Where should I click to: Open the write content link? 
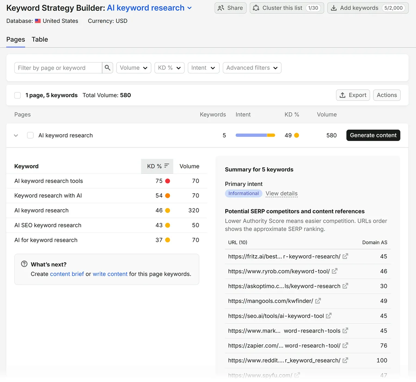coord(110,274)
